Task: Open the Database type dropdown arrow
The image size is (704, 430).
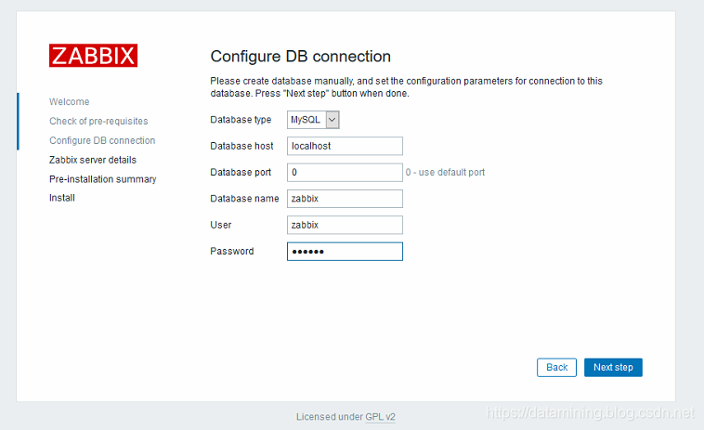Action: pyautogui.click(x=332, y=120)
